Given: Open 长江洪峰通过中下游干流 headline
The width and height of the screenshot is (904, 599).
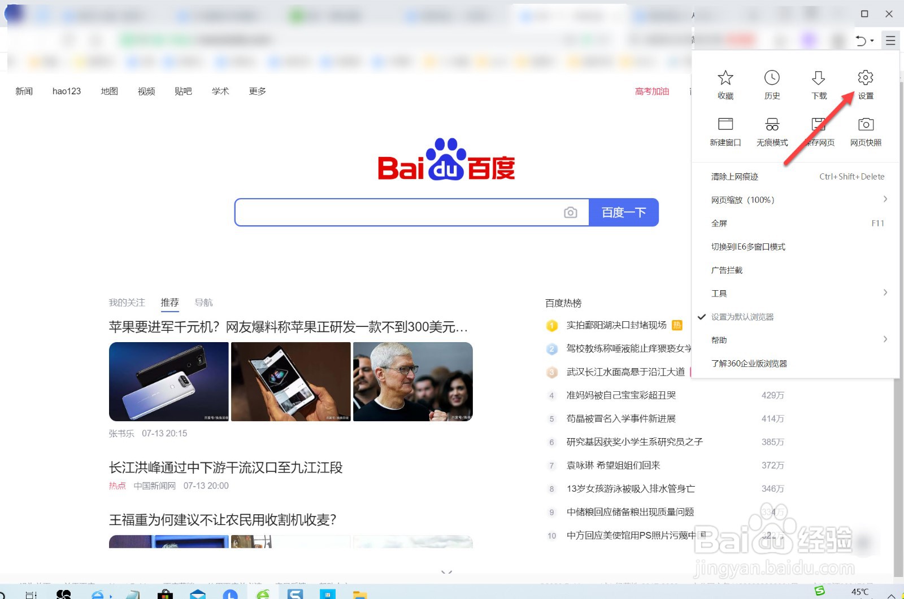Looking at the screenshot, I should tap(226, 467).
